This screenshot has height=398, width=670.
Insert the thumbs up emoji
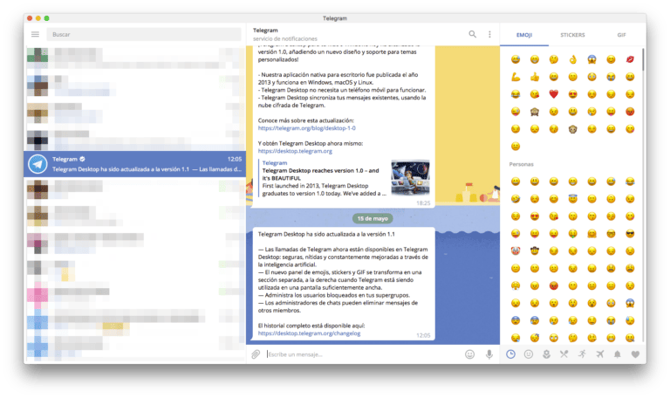535,77
